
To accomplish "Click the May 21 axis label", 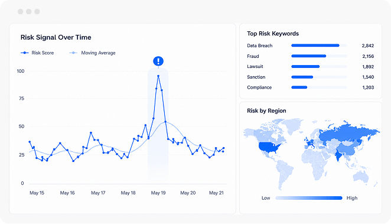I will [216, 193].
